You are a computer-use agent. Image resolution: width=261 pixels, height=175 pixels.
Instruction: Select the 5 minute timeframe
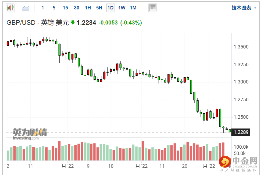54,8
